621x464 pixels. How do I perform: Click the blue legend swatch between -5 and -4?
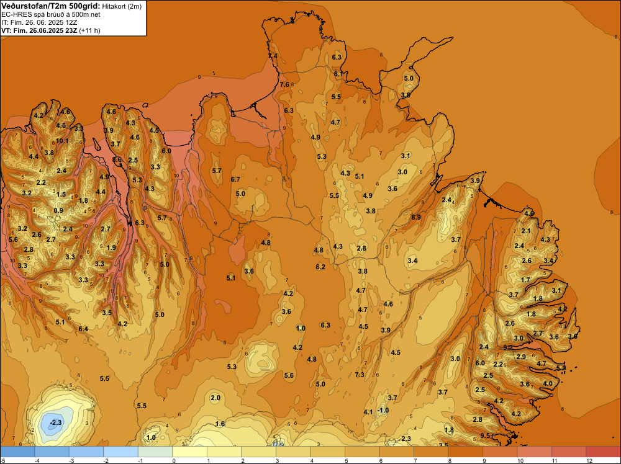17,452
